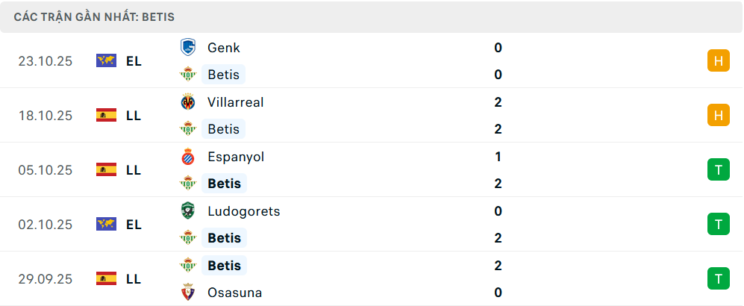Screen dimensions: 744x306
Task: Click the Ludogorets green crest icon
Action: coord(187,211)
